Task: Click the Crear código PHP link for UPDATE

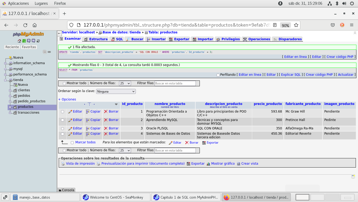Action: click(340, 57)
